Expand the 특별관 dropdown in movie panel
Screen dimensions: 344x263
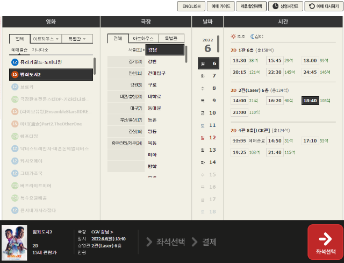(x=77, y=39)
